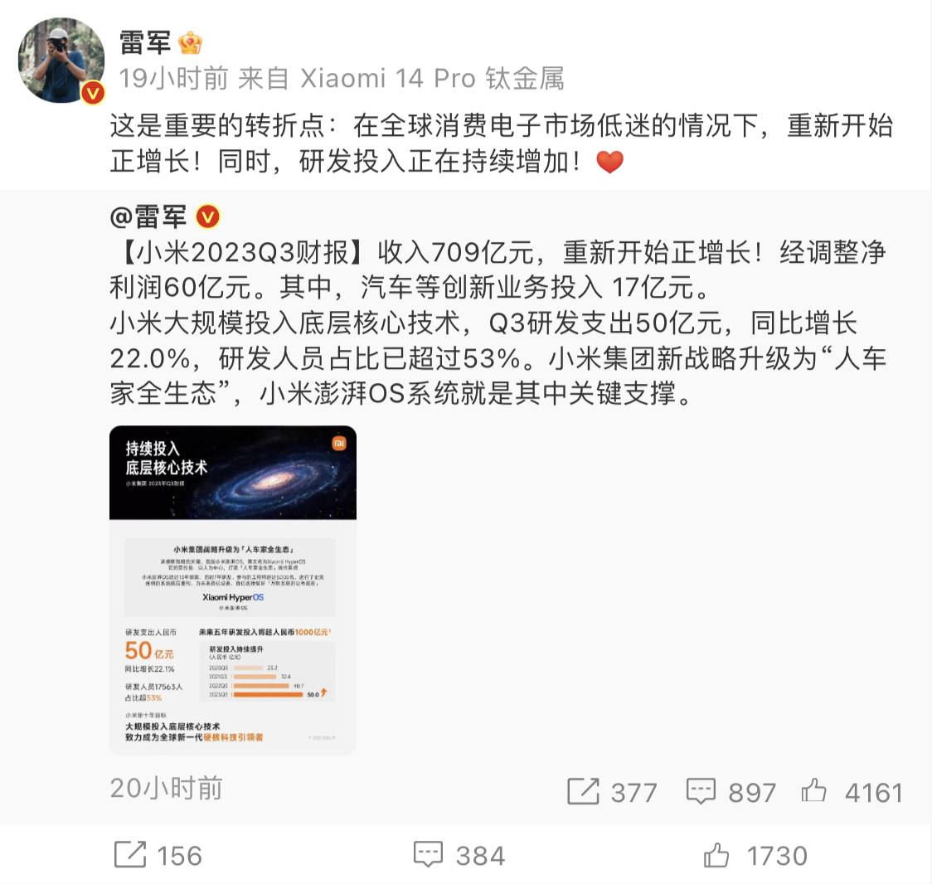Like the post with 1730 likes
Screen dimensions: 932x884
point(716,854)
